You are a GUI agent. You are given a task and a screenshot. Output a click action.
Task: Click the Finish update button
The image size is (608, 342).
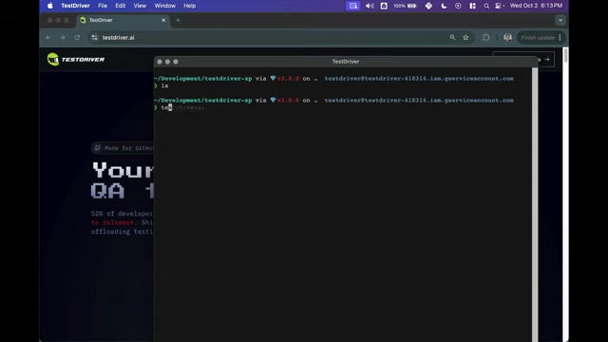538,38
